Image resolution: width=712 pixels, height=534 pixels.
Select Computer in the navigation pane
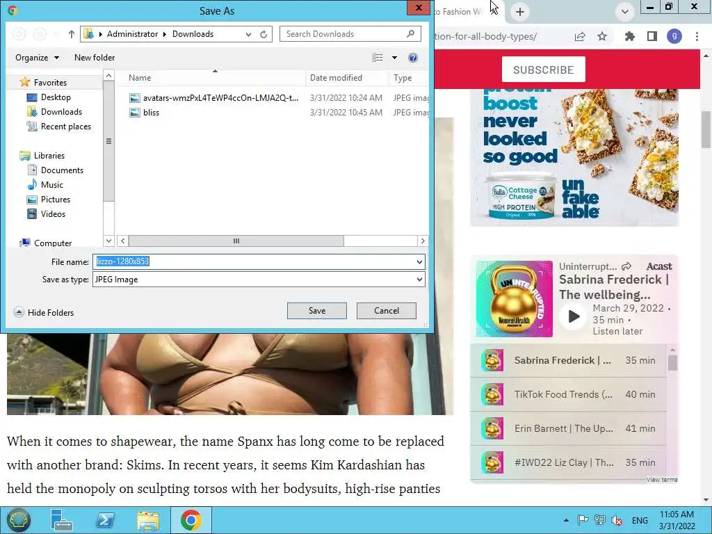pos(53,243)
